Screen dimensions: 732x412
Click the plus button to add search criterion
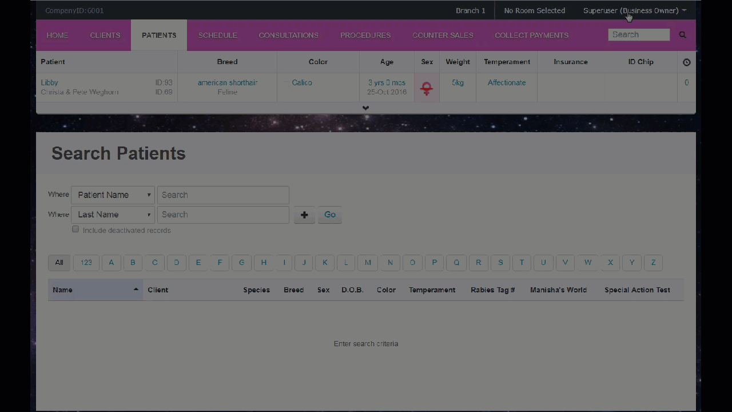click(304, 215)
